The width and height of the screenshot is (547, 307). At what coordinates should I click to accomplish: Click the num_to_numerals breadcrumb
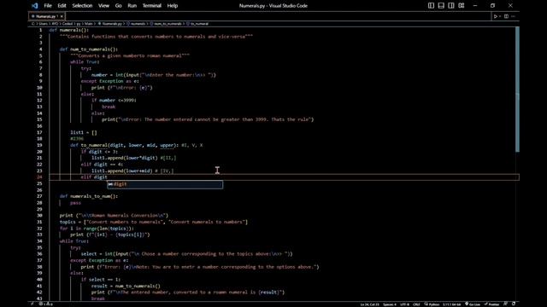pyautogui.click(x=166, y=24)
